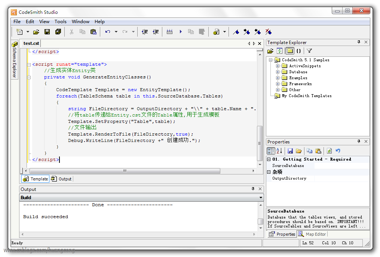Click the SourceDatabase property value field
Image resolution: width=380 pixels, height=257 pixels.
[x=341, y=165]
